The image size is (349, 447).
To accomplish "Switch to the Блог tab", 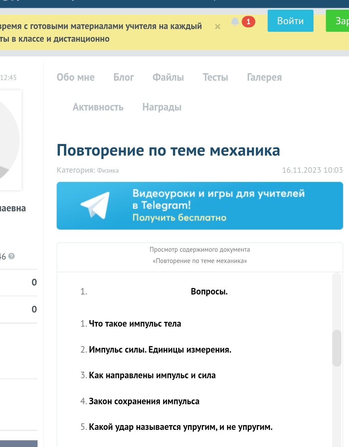I will coord(124,77).
